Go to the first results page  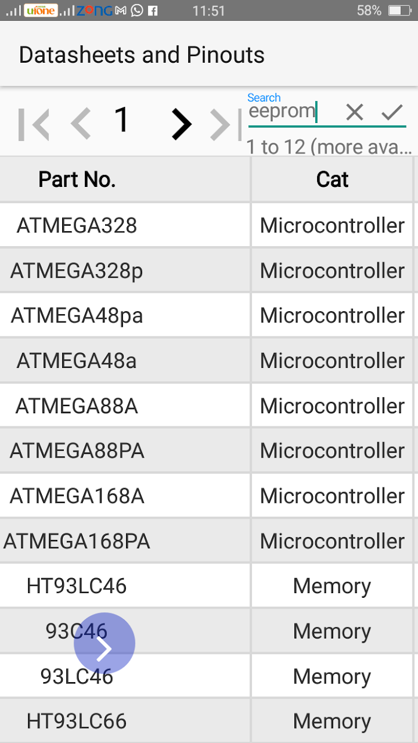pos(33,125)
